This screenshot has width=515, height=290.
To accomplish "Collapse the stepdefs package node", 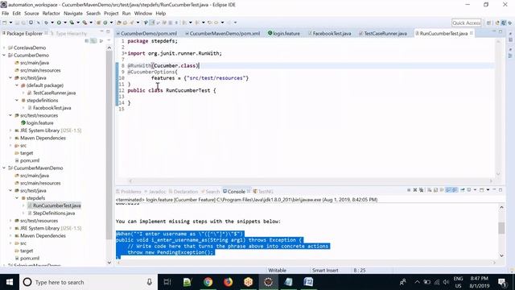I will (x=17, y=198).
